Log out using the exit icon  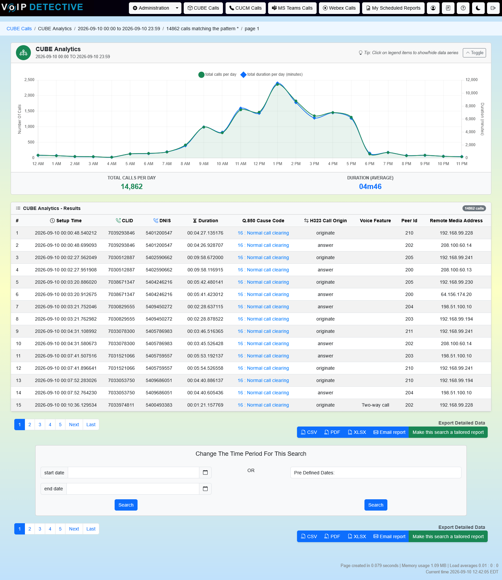[493, 8]
